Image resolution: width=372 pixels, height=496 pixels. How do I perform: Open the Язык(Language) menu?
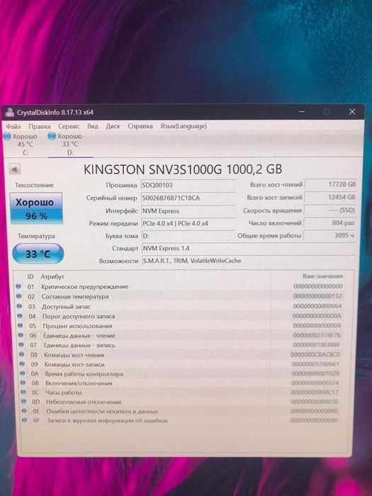pos(184,126)
